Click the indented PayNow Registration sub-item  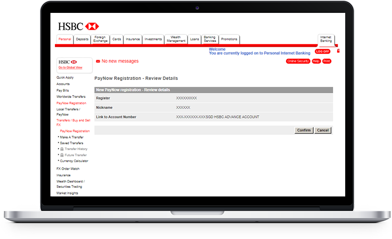coord(75,131)
